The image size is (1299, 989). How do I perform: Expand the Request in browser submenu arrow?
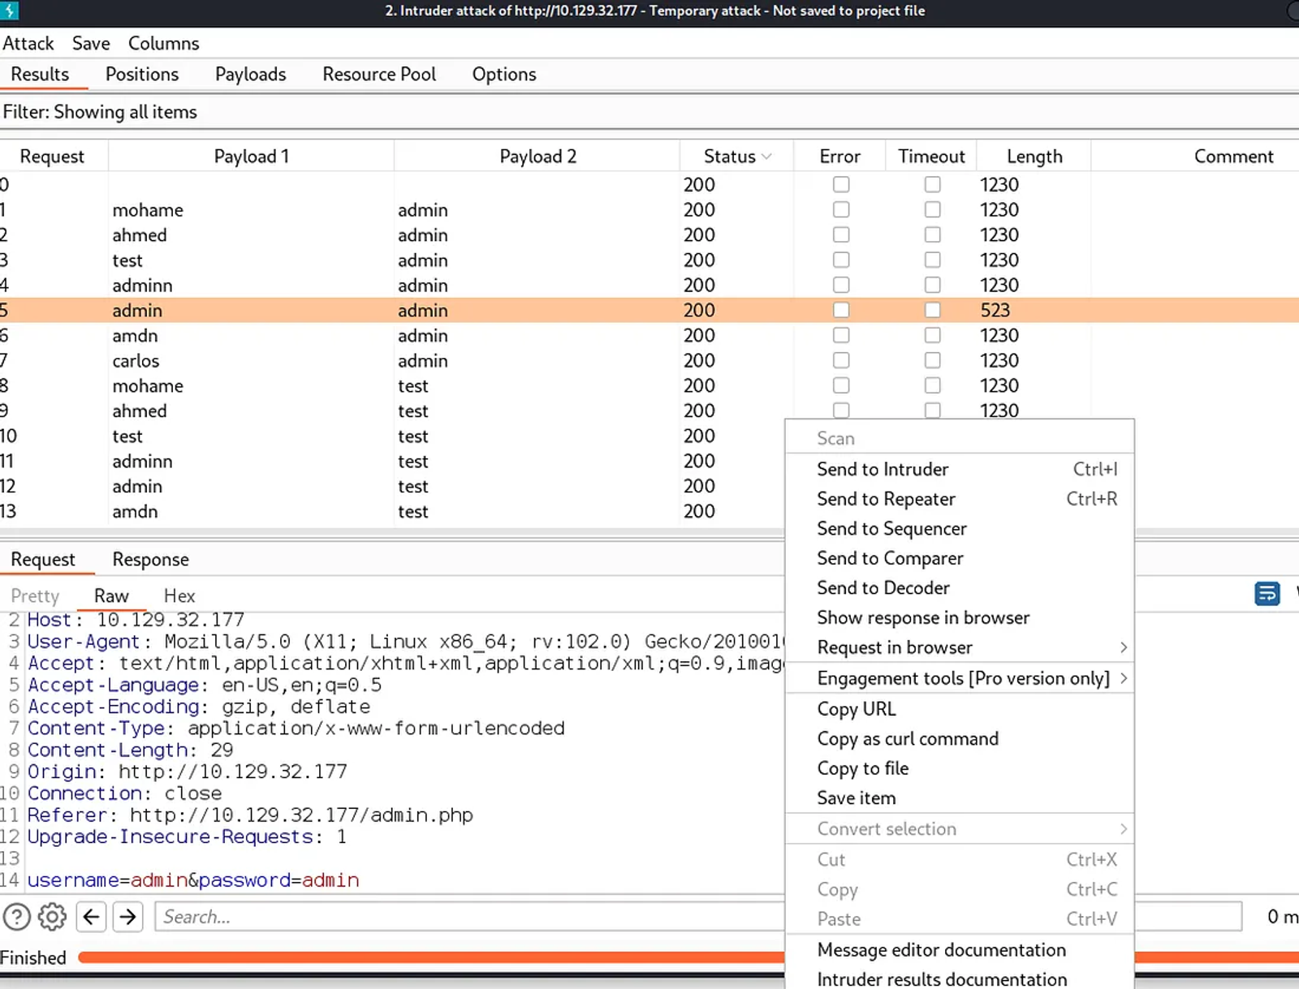pyautogui.click(x=1124, y=647)
